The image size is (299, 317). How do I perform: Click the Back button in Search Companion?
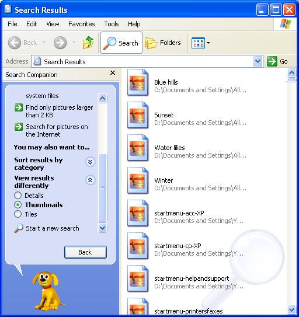(85, 252)
